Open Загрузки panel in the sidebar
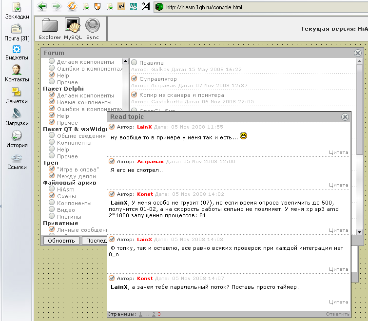 click(17, 117)
